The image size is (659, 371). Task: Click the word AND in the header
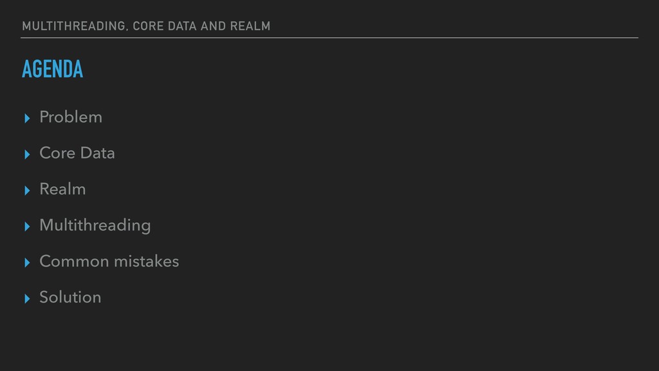pyautogui.click(x=213, y=26)
